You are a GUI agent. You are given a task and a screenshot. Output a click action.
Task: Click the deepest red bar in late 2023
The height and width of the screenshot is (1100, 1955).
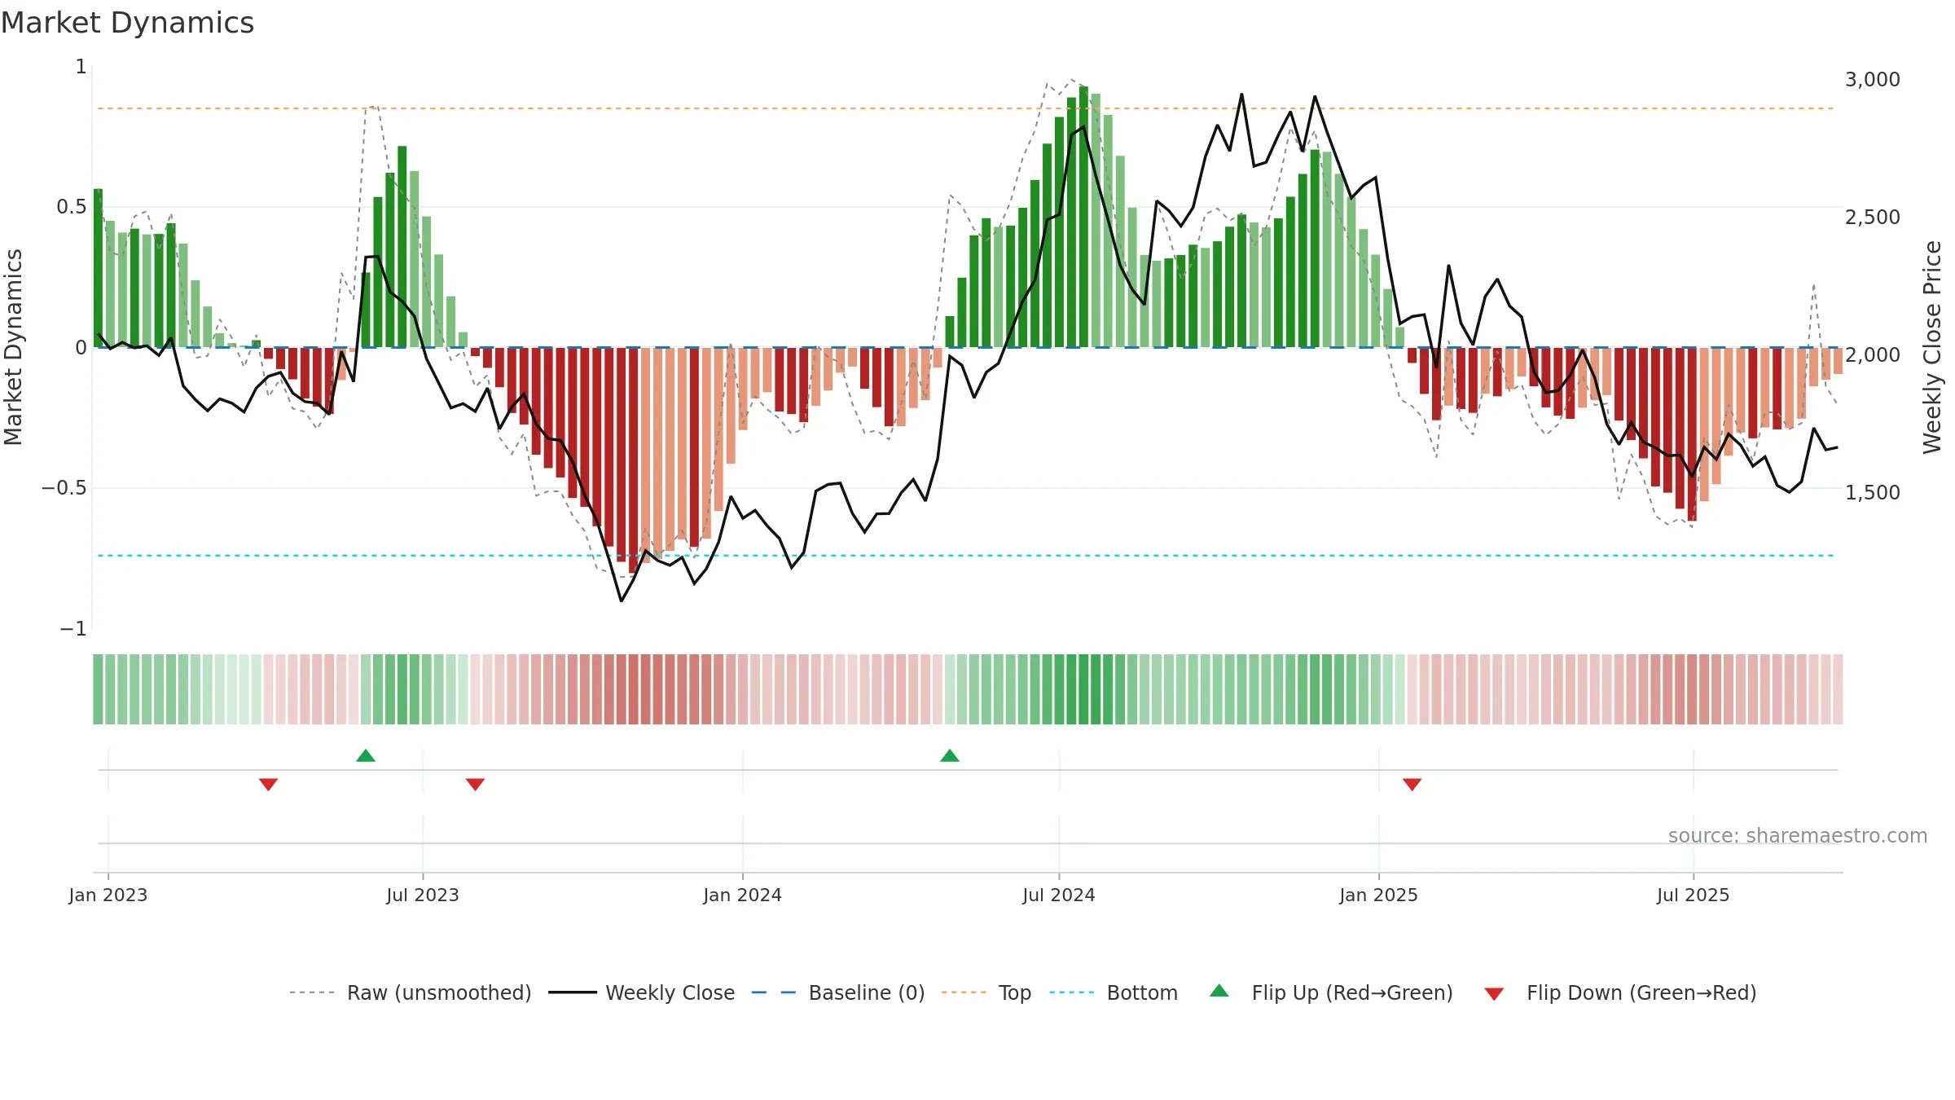pyautogui.click(x=633, y=460)
